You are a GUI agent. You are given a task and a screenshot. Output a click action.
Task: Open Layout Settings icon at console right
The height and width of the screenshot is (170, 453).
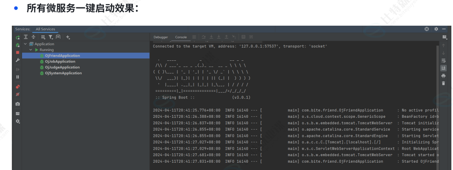point(444,37)
